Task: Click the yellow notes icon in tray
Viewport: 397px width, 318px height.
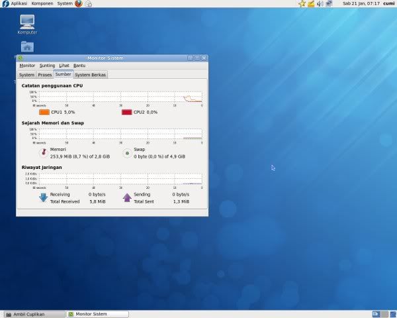Action: [311, 3]
